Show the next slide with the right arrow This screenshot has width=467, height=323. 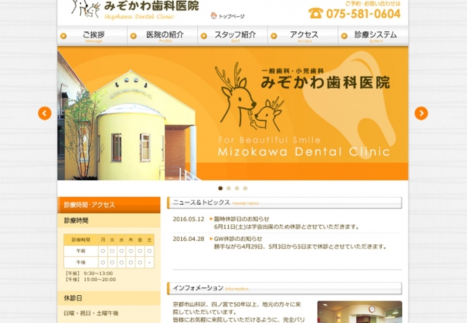(421, 113)
